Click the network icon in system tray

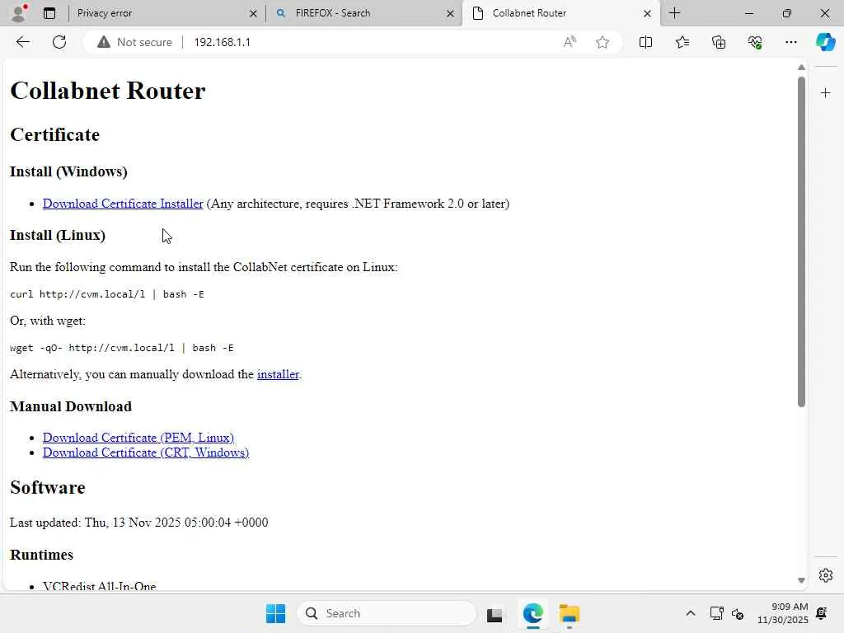716,613
